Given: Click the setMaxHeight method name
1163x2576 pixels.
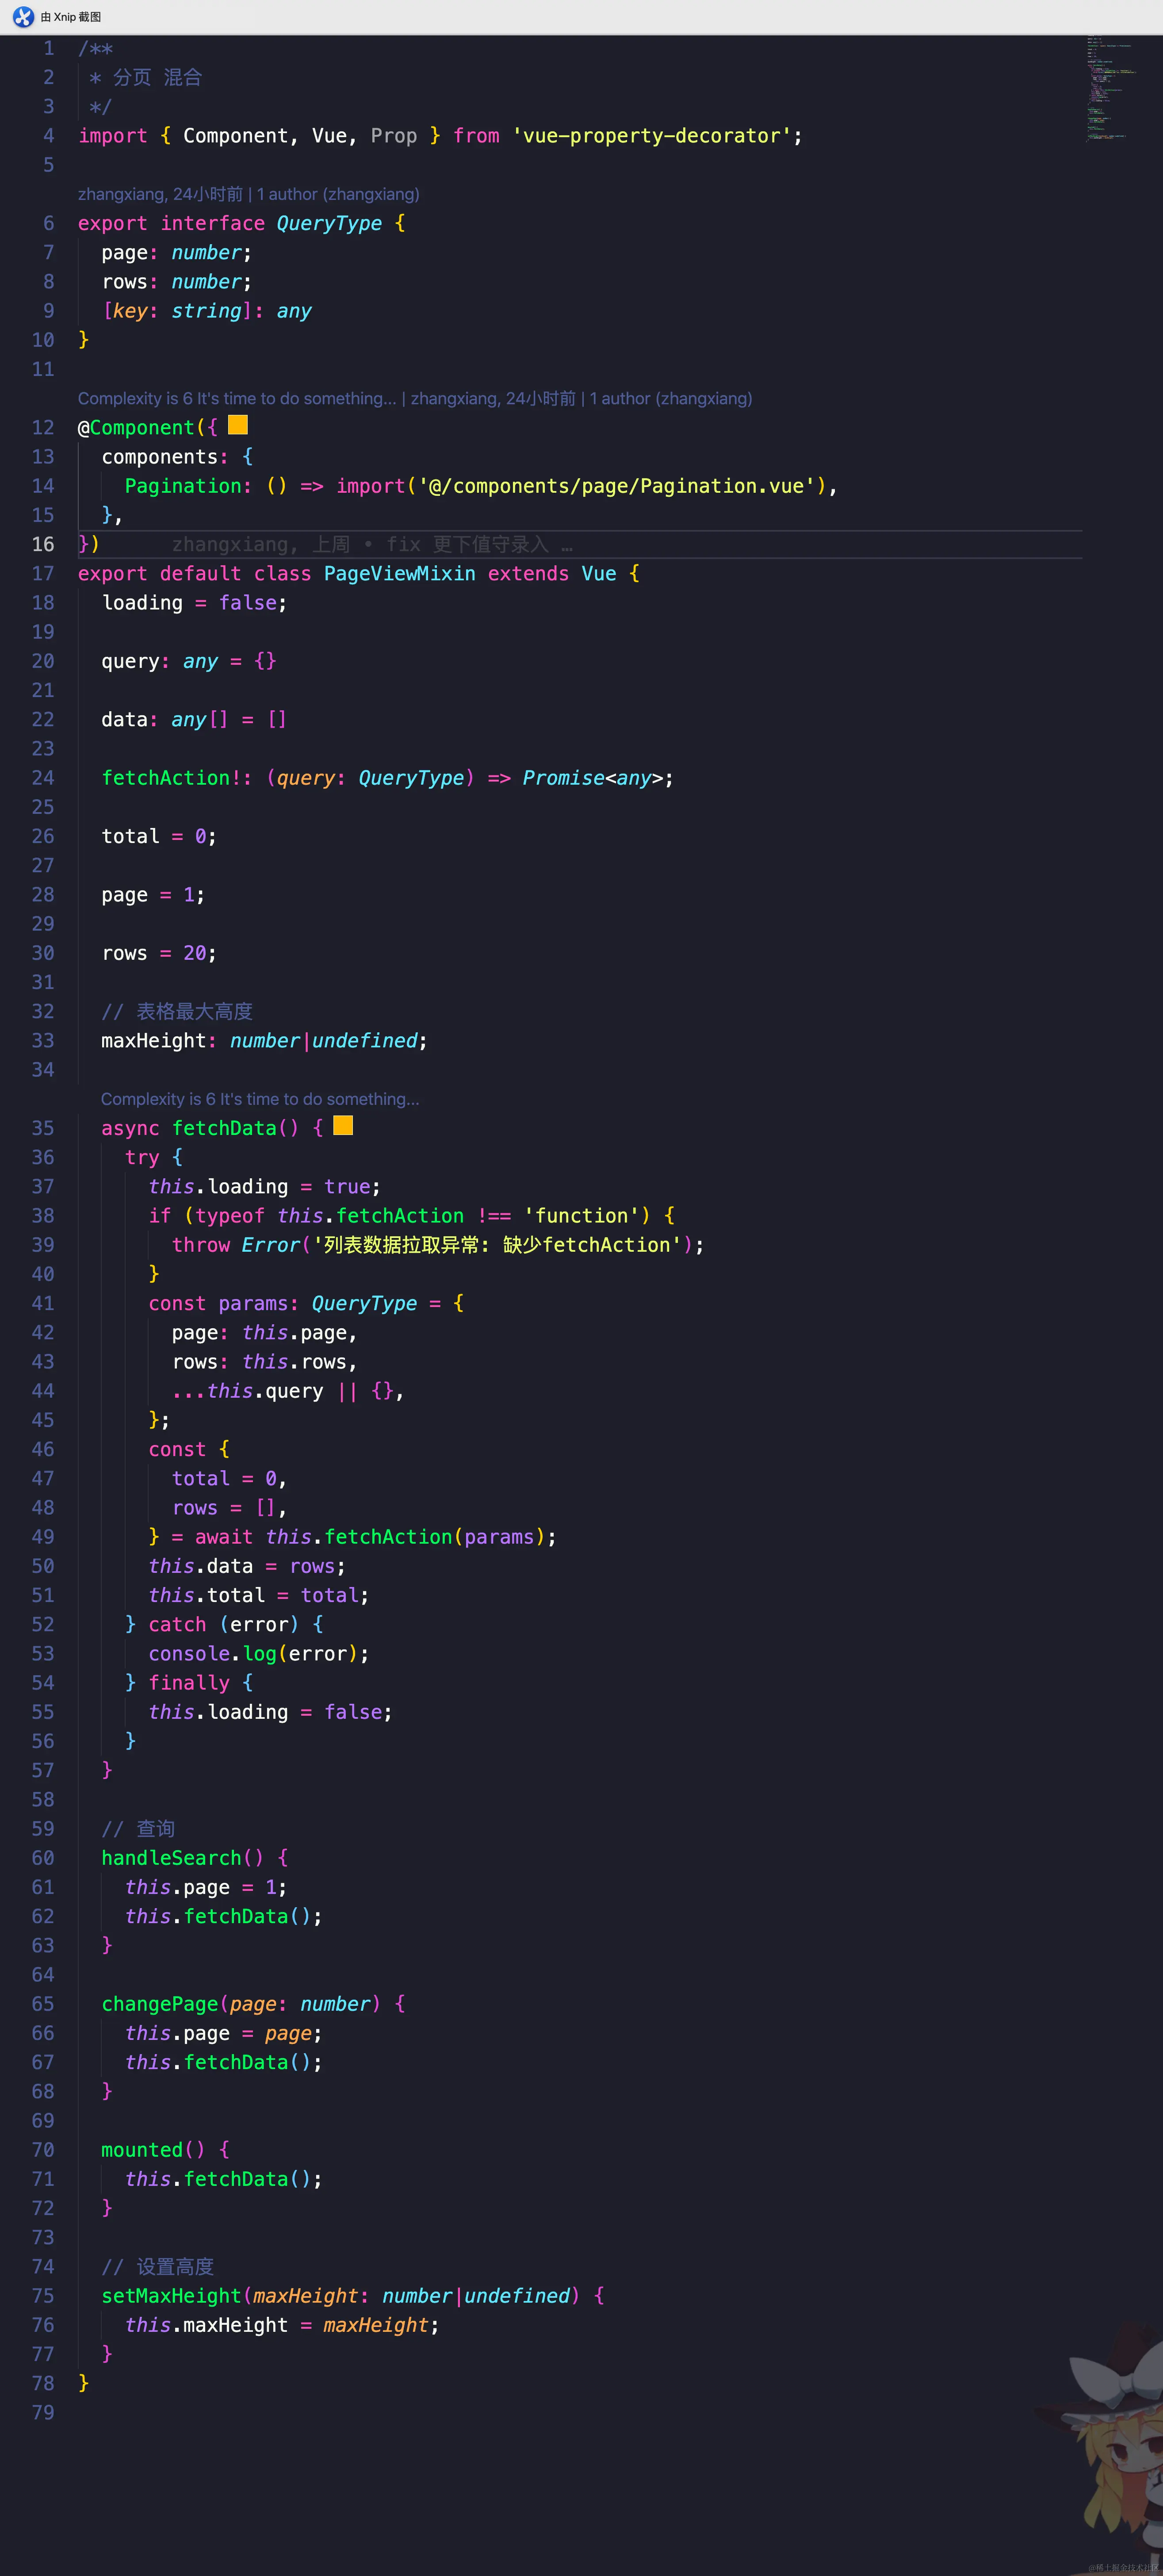Looking at the screenshot, I should click(x=171, y=2296).
